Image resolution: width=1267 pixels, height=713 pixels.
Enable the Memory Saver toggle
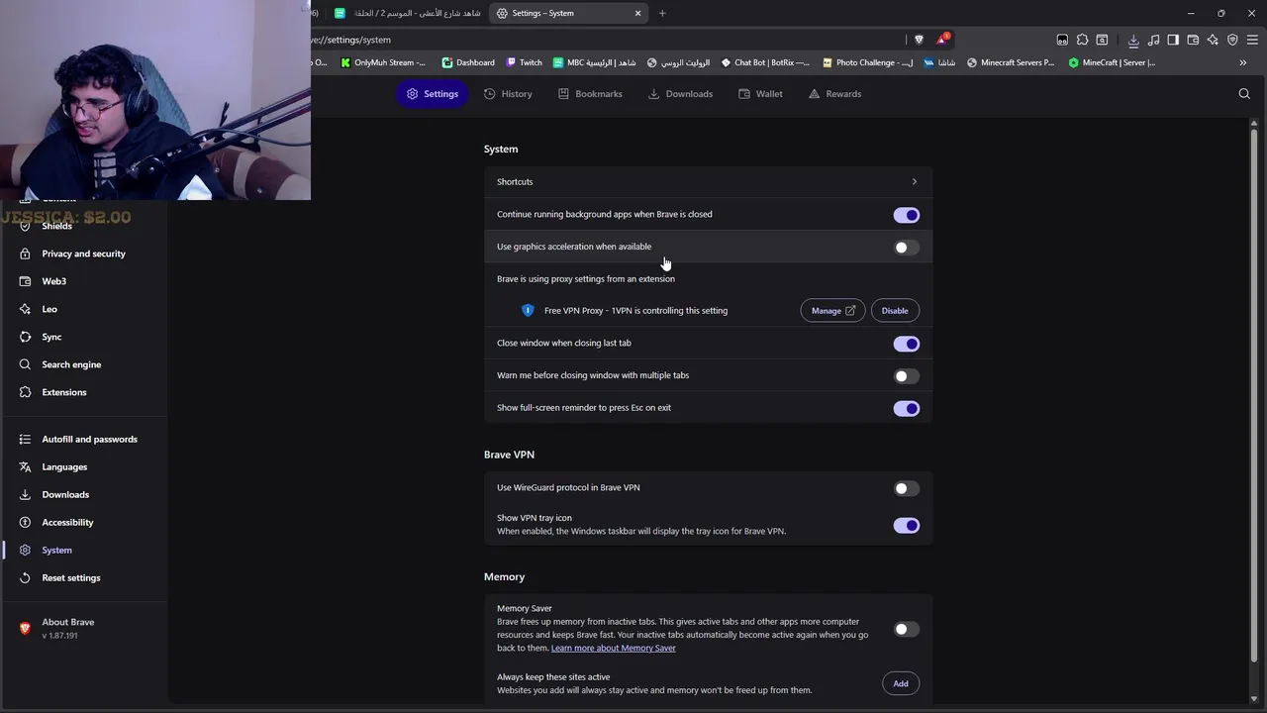point(906,629)
